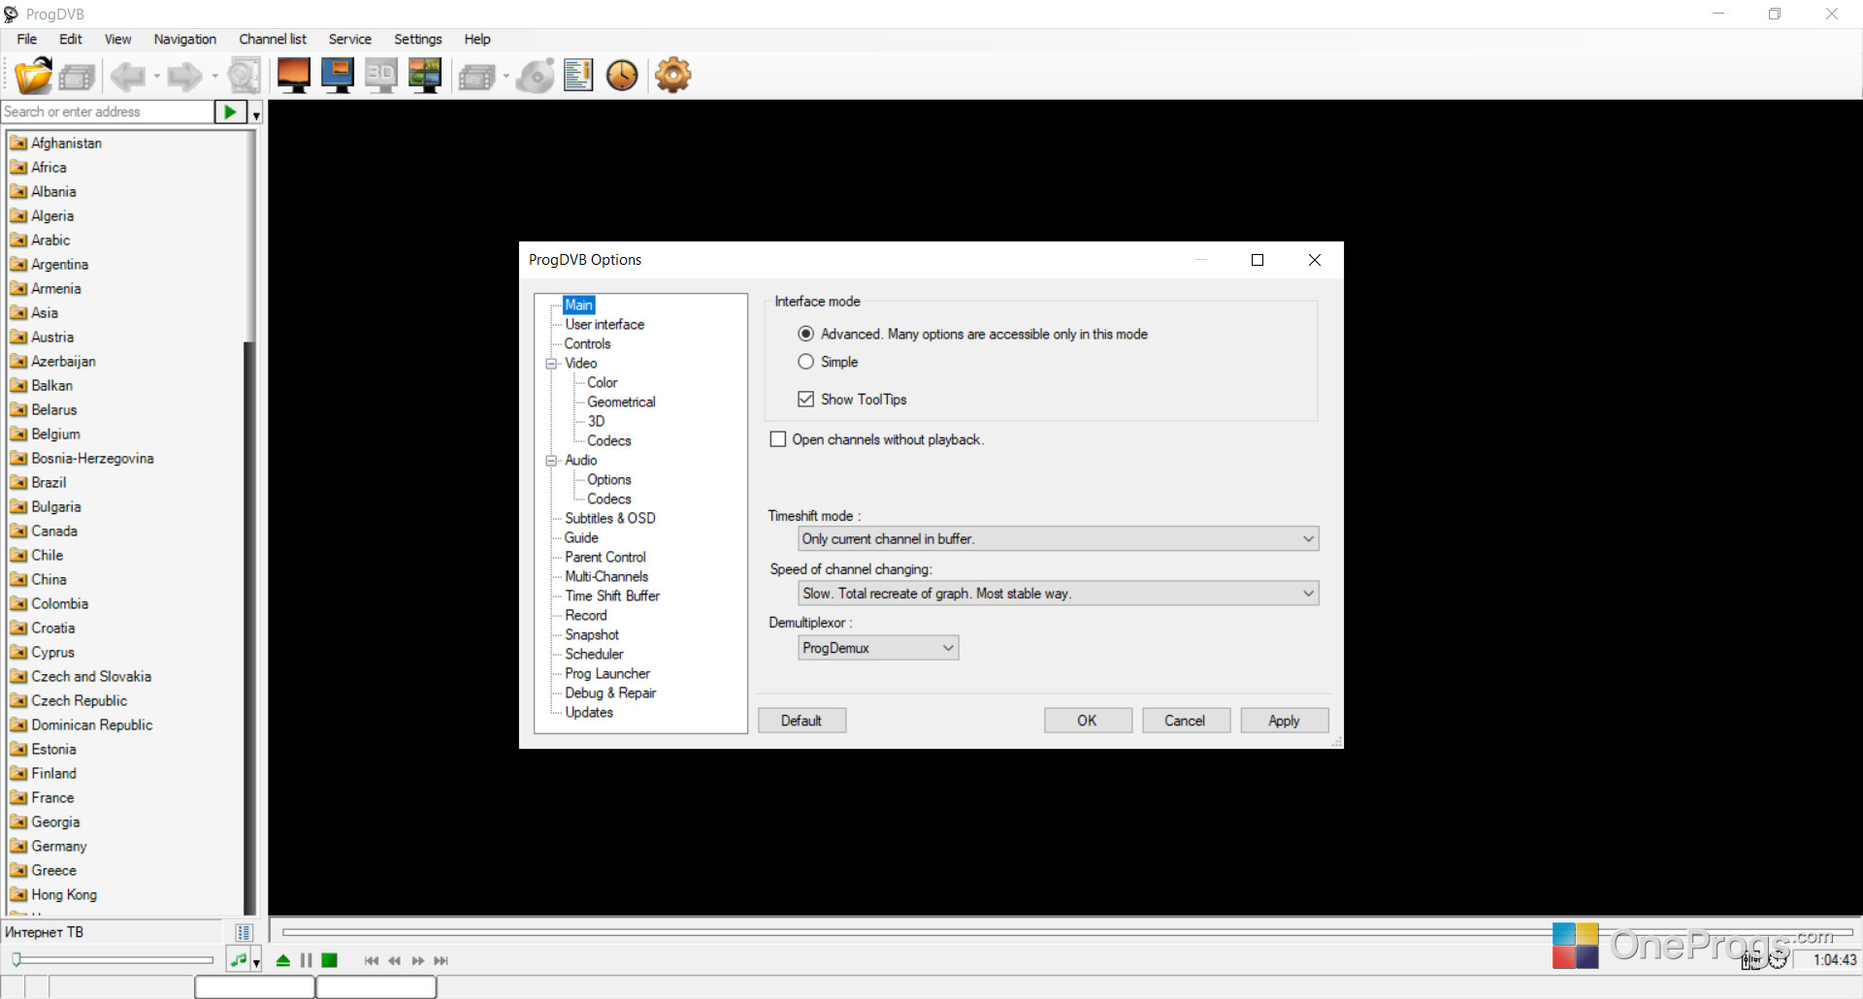1863x999 pixels.
Task: Select Time Shift Buffer in the options tree
Action: pos(612,596)
